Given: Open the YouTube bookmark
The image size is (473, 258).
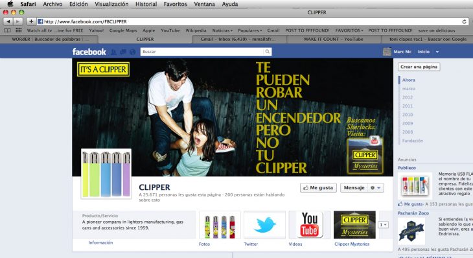Looking at the screenshot, I should (170, 30).
